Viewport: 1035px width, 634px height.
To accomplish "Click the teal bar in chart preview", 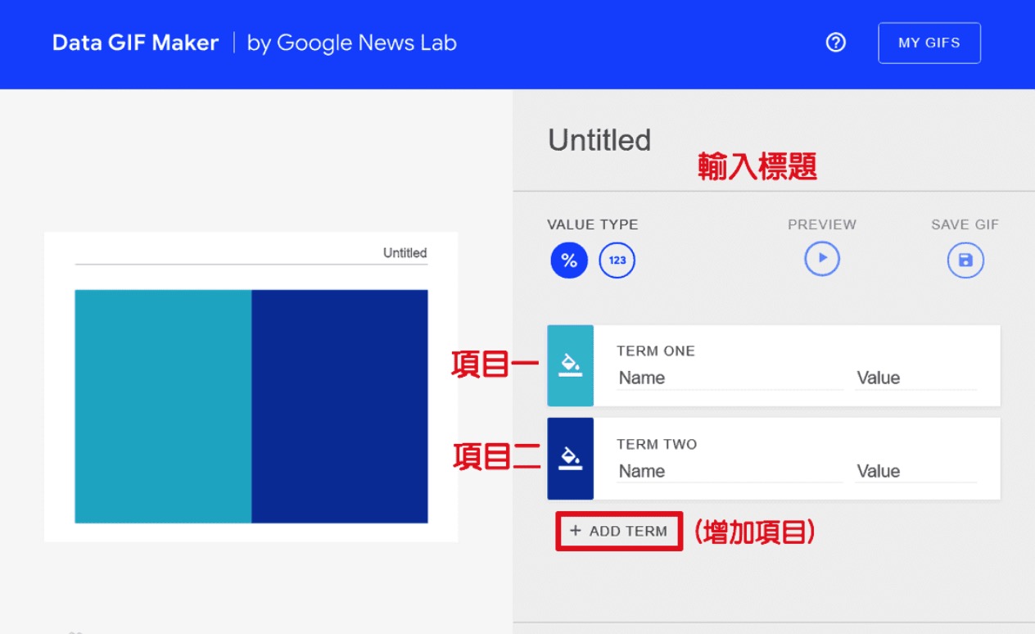I will 163,405.
